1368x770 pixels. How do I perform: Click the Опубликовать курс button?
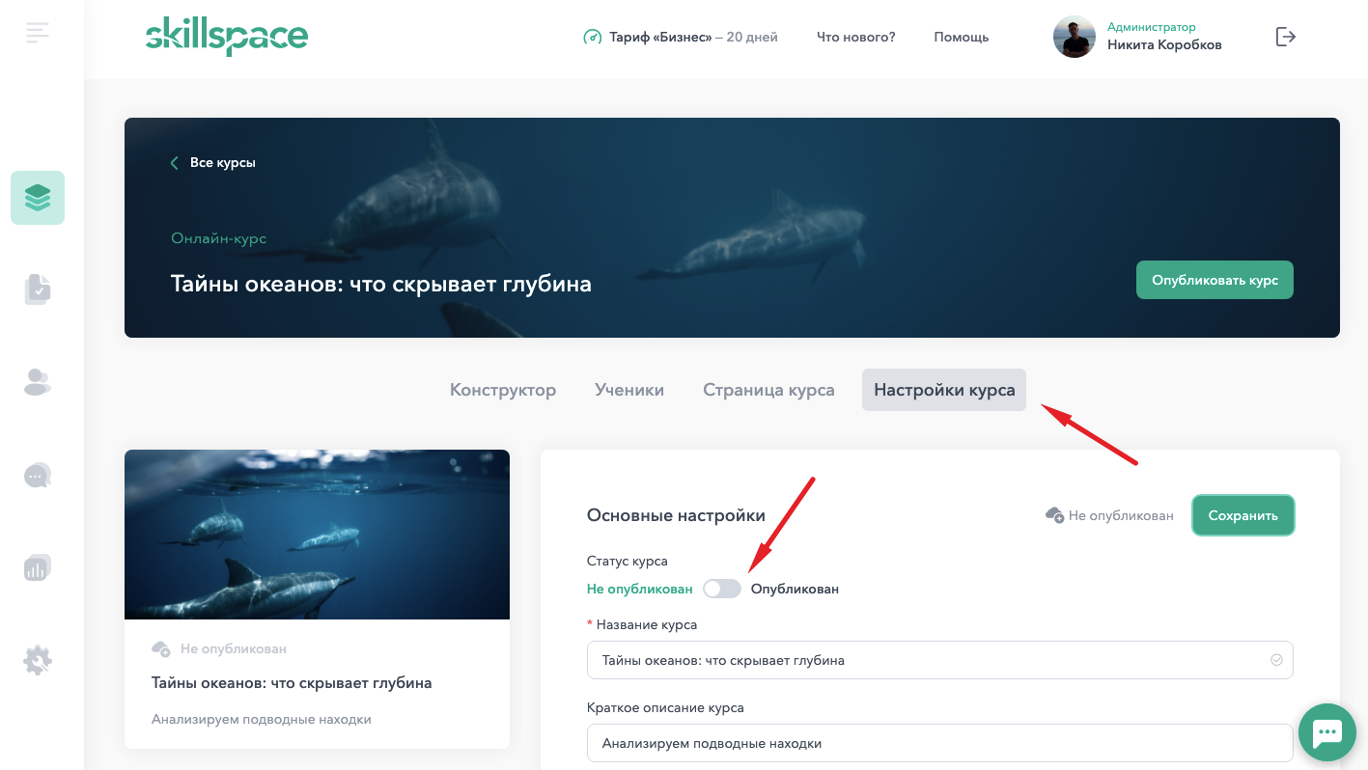(1214, 280)
